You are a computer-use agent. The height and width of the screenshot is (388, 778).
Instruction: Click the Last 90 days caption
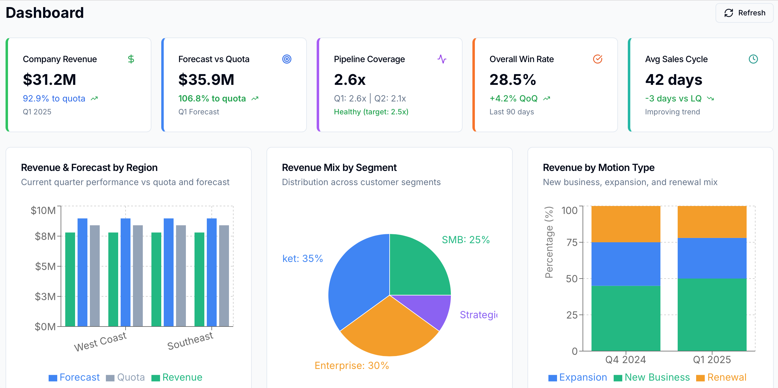coord(512,112)
